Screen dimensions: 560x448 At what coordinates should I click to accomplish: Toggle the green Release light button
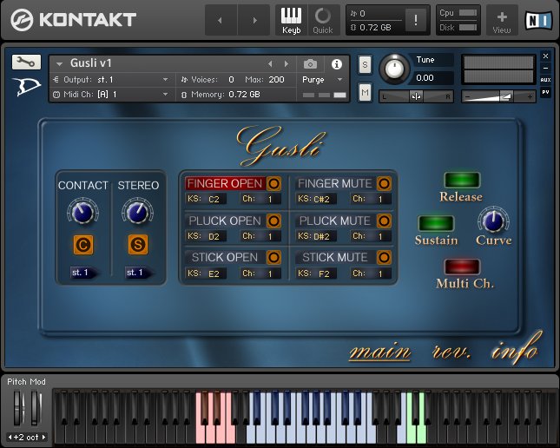[462, 180]
